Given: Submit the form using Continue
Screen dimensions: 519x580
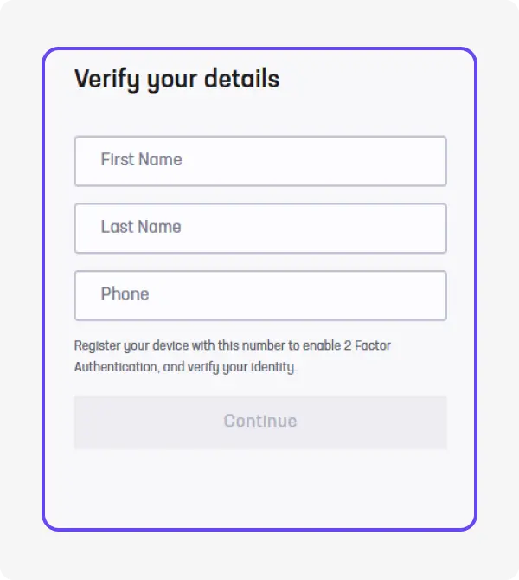Looking at the screenshot, I should click(x=259, y=422).
